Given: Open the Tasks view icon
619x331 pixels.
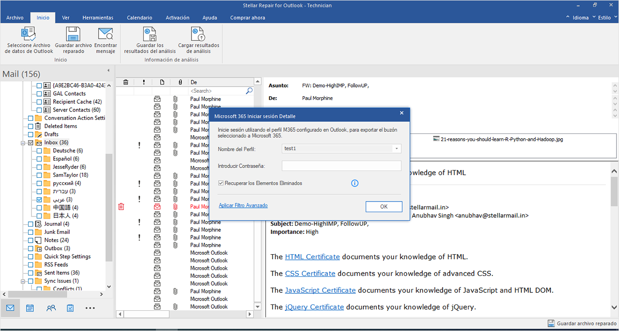Looking at the screenshot, I should [x=70, y=308].
